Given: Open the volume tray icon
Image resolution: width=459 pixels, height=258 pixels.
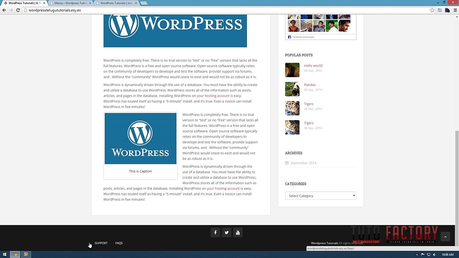Looking at the screenshot, I should click(434, 254).
